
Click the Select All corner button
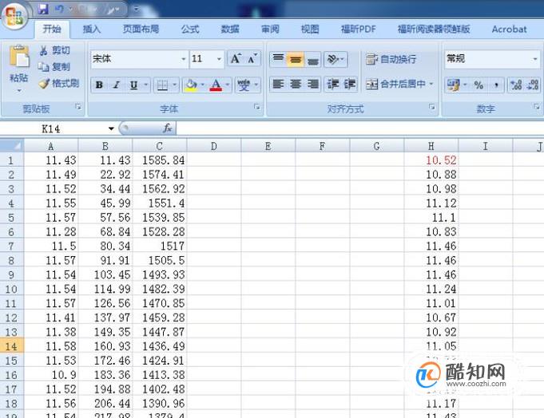point(12,145)
